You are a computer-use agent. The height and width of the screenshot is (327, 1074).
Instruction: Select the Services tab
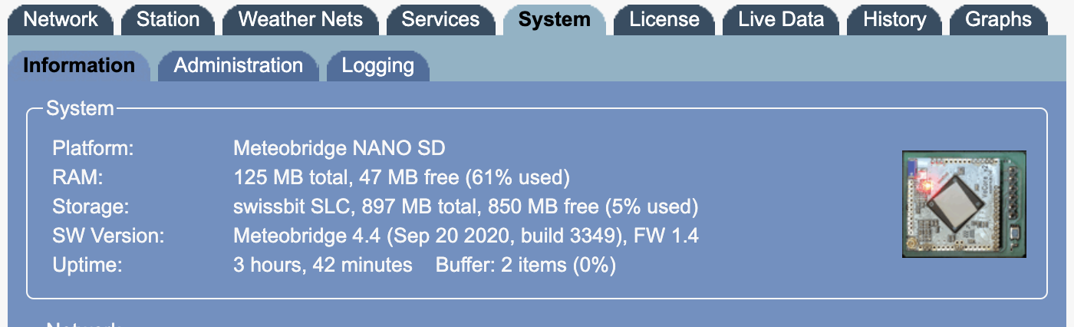(x=440, y=19)
